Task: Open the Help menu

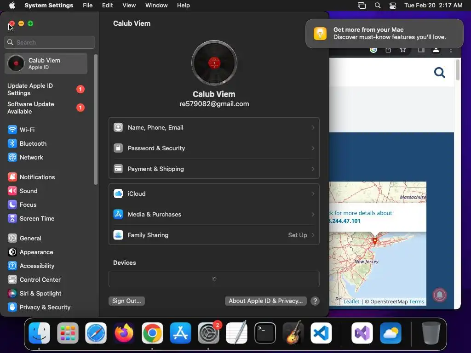Action: coord(183,5)
